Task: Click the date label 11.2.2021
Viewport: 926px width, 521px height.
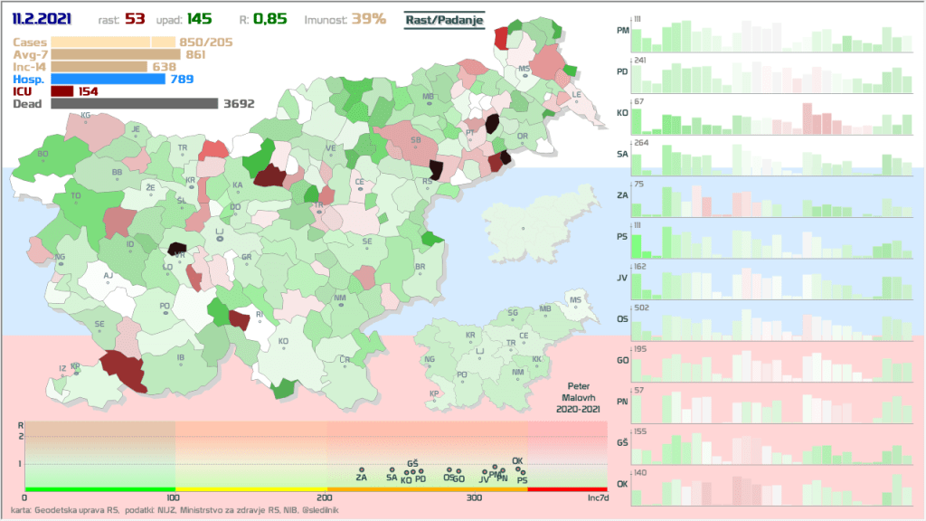Action: pyautogui.click(x=42, y=19)
